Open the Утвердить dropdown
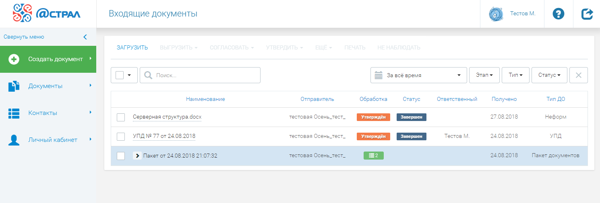Screen dimensions: 600x203 tap(285, 47)
